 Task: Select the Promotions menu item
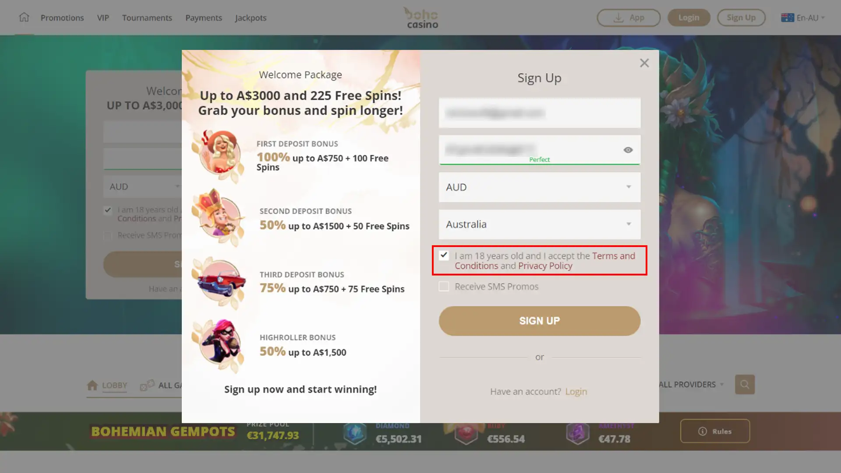pos(62,18)
